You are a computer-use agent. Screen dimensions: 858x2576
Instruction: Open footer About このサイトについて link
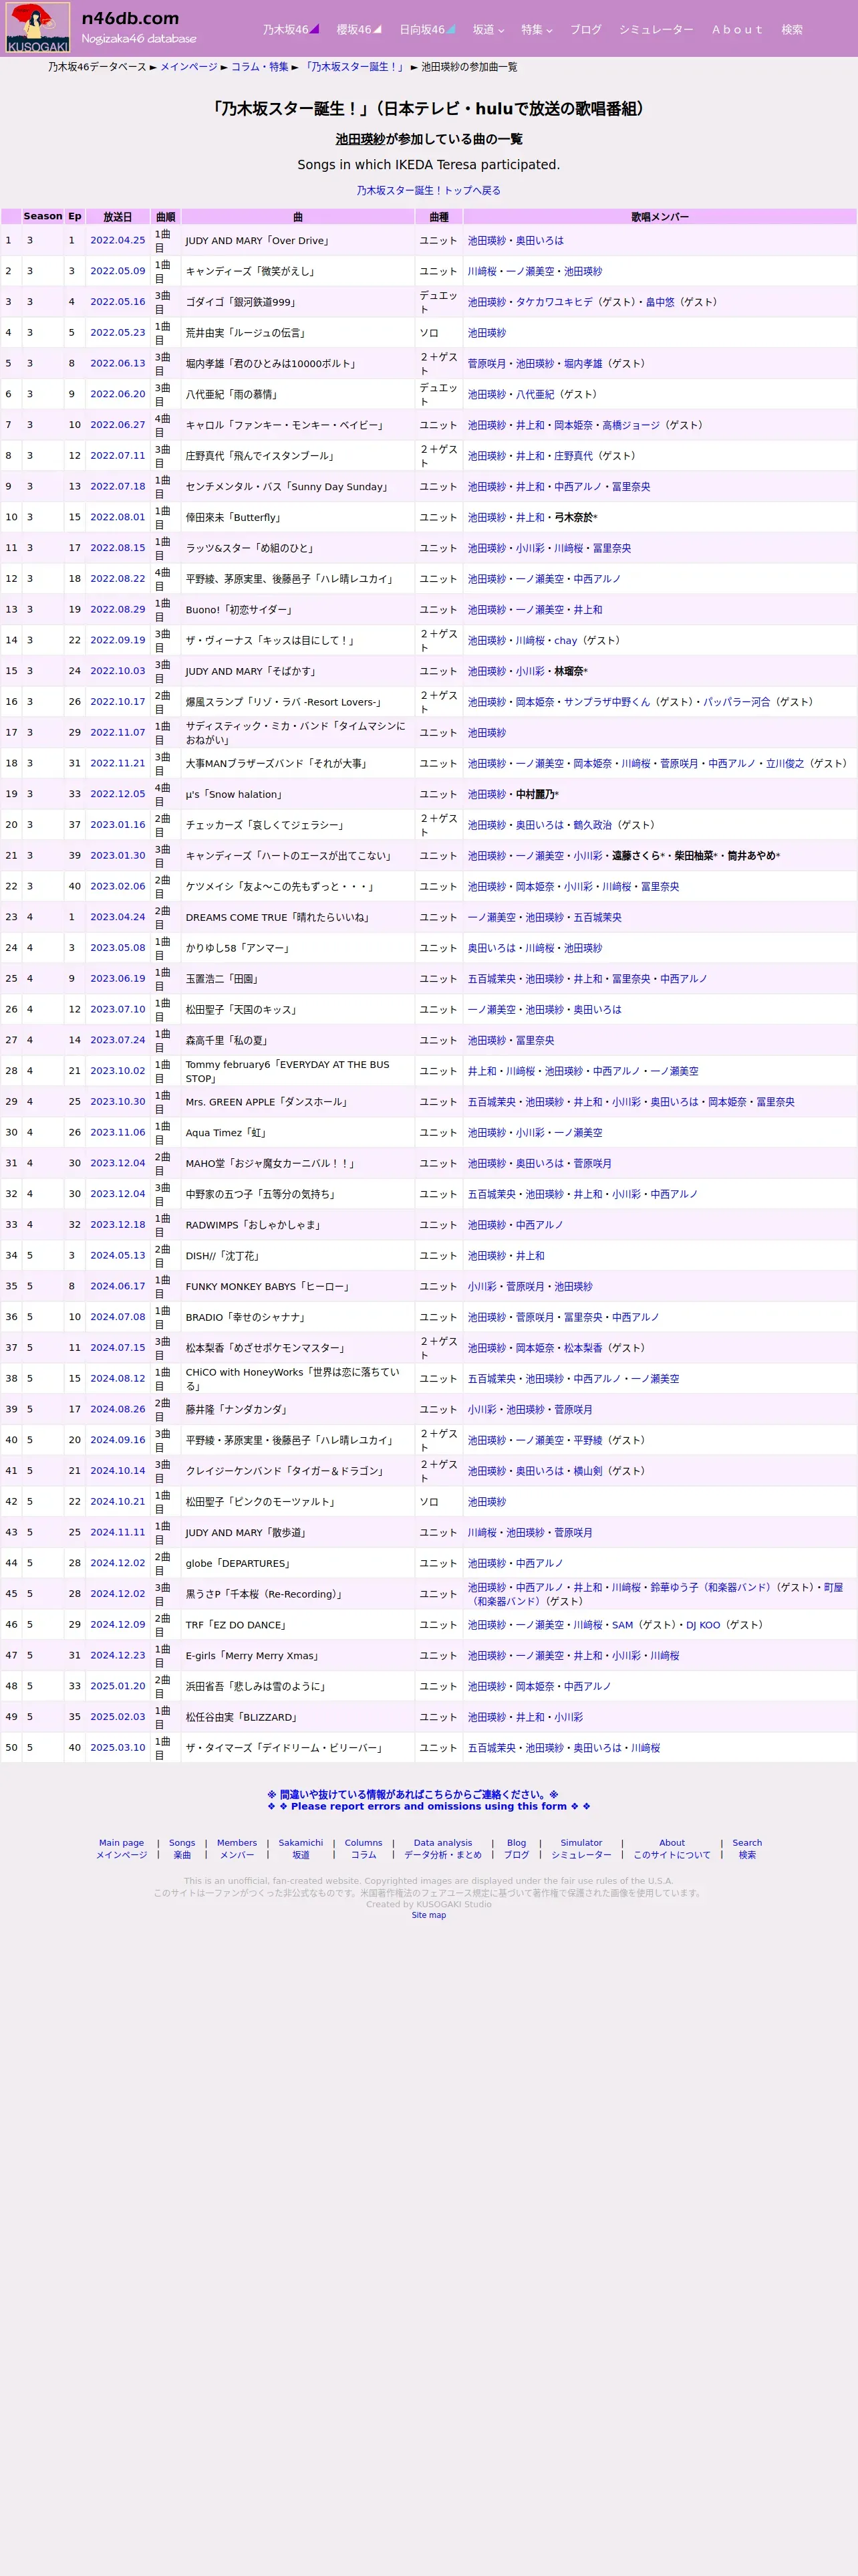pos(672,1849)
